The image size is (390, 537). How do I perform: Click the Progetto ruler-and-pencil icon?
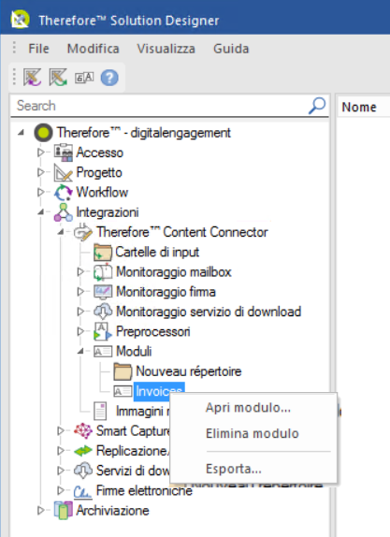tap(64, 172)
